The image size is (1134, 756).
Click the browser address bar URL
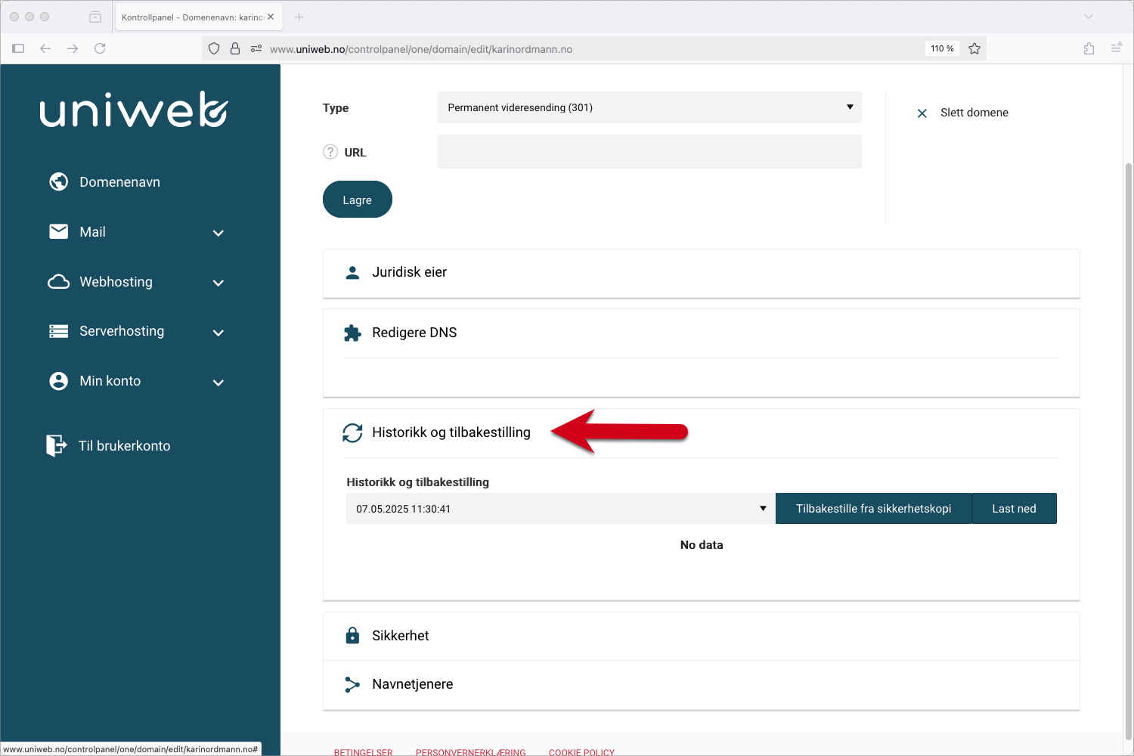click(x=421, y=49)
